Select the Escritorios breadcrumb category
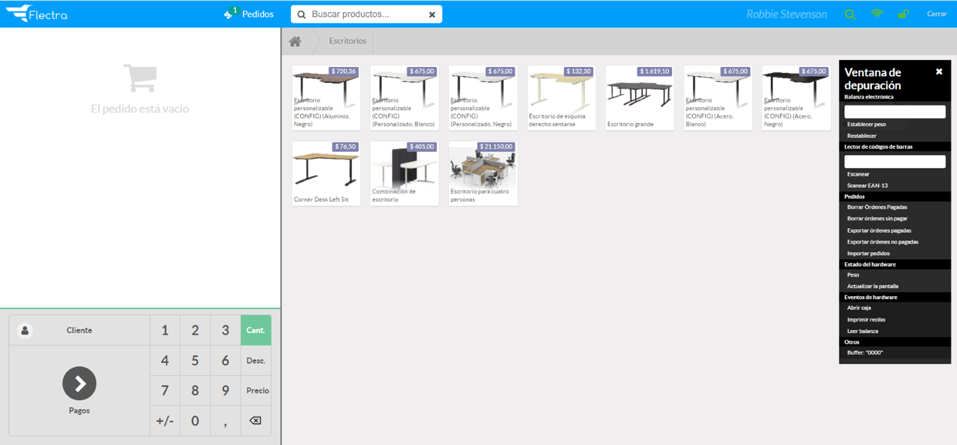Screen dimensions: 957x445 point(347,41)
